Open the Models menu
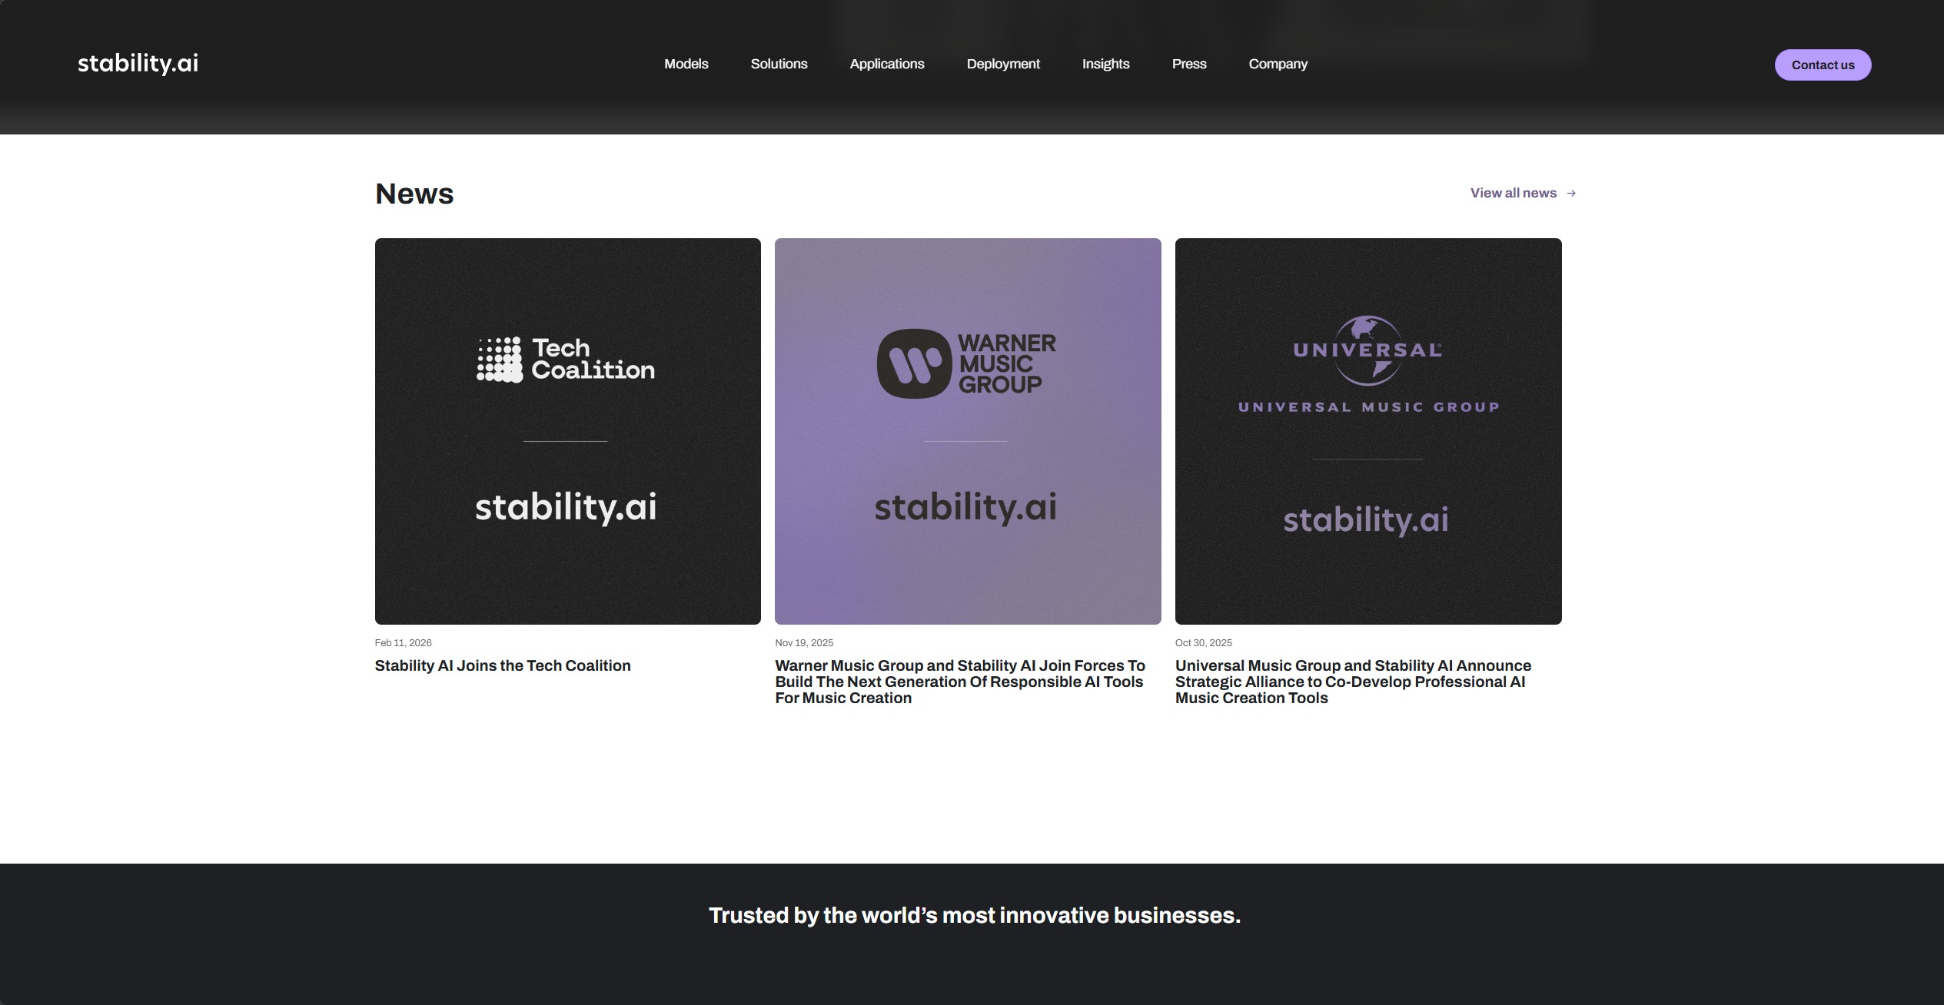 tap(686, 64)
